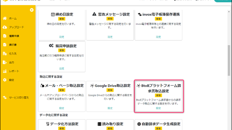Click the 仕入先 building icon
The height and width of the screenshot is (130, 232).
tap(5, 53)
